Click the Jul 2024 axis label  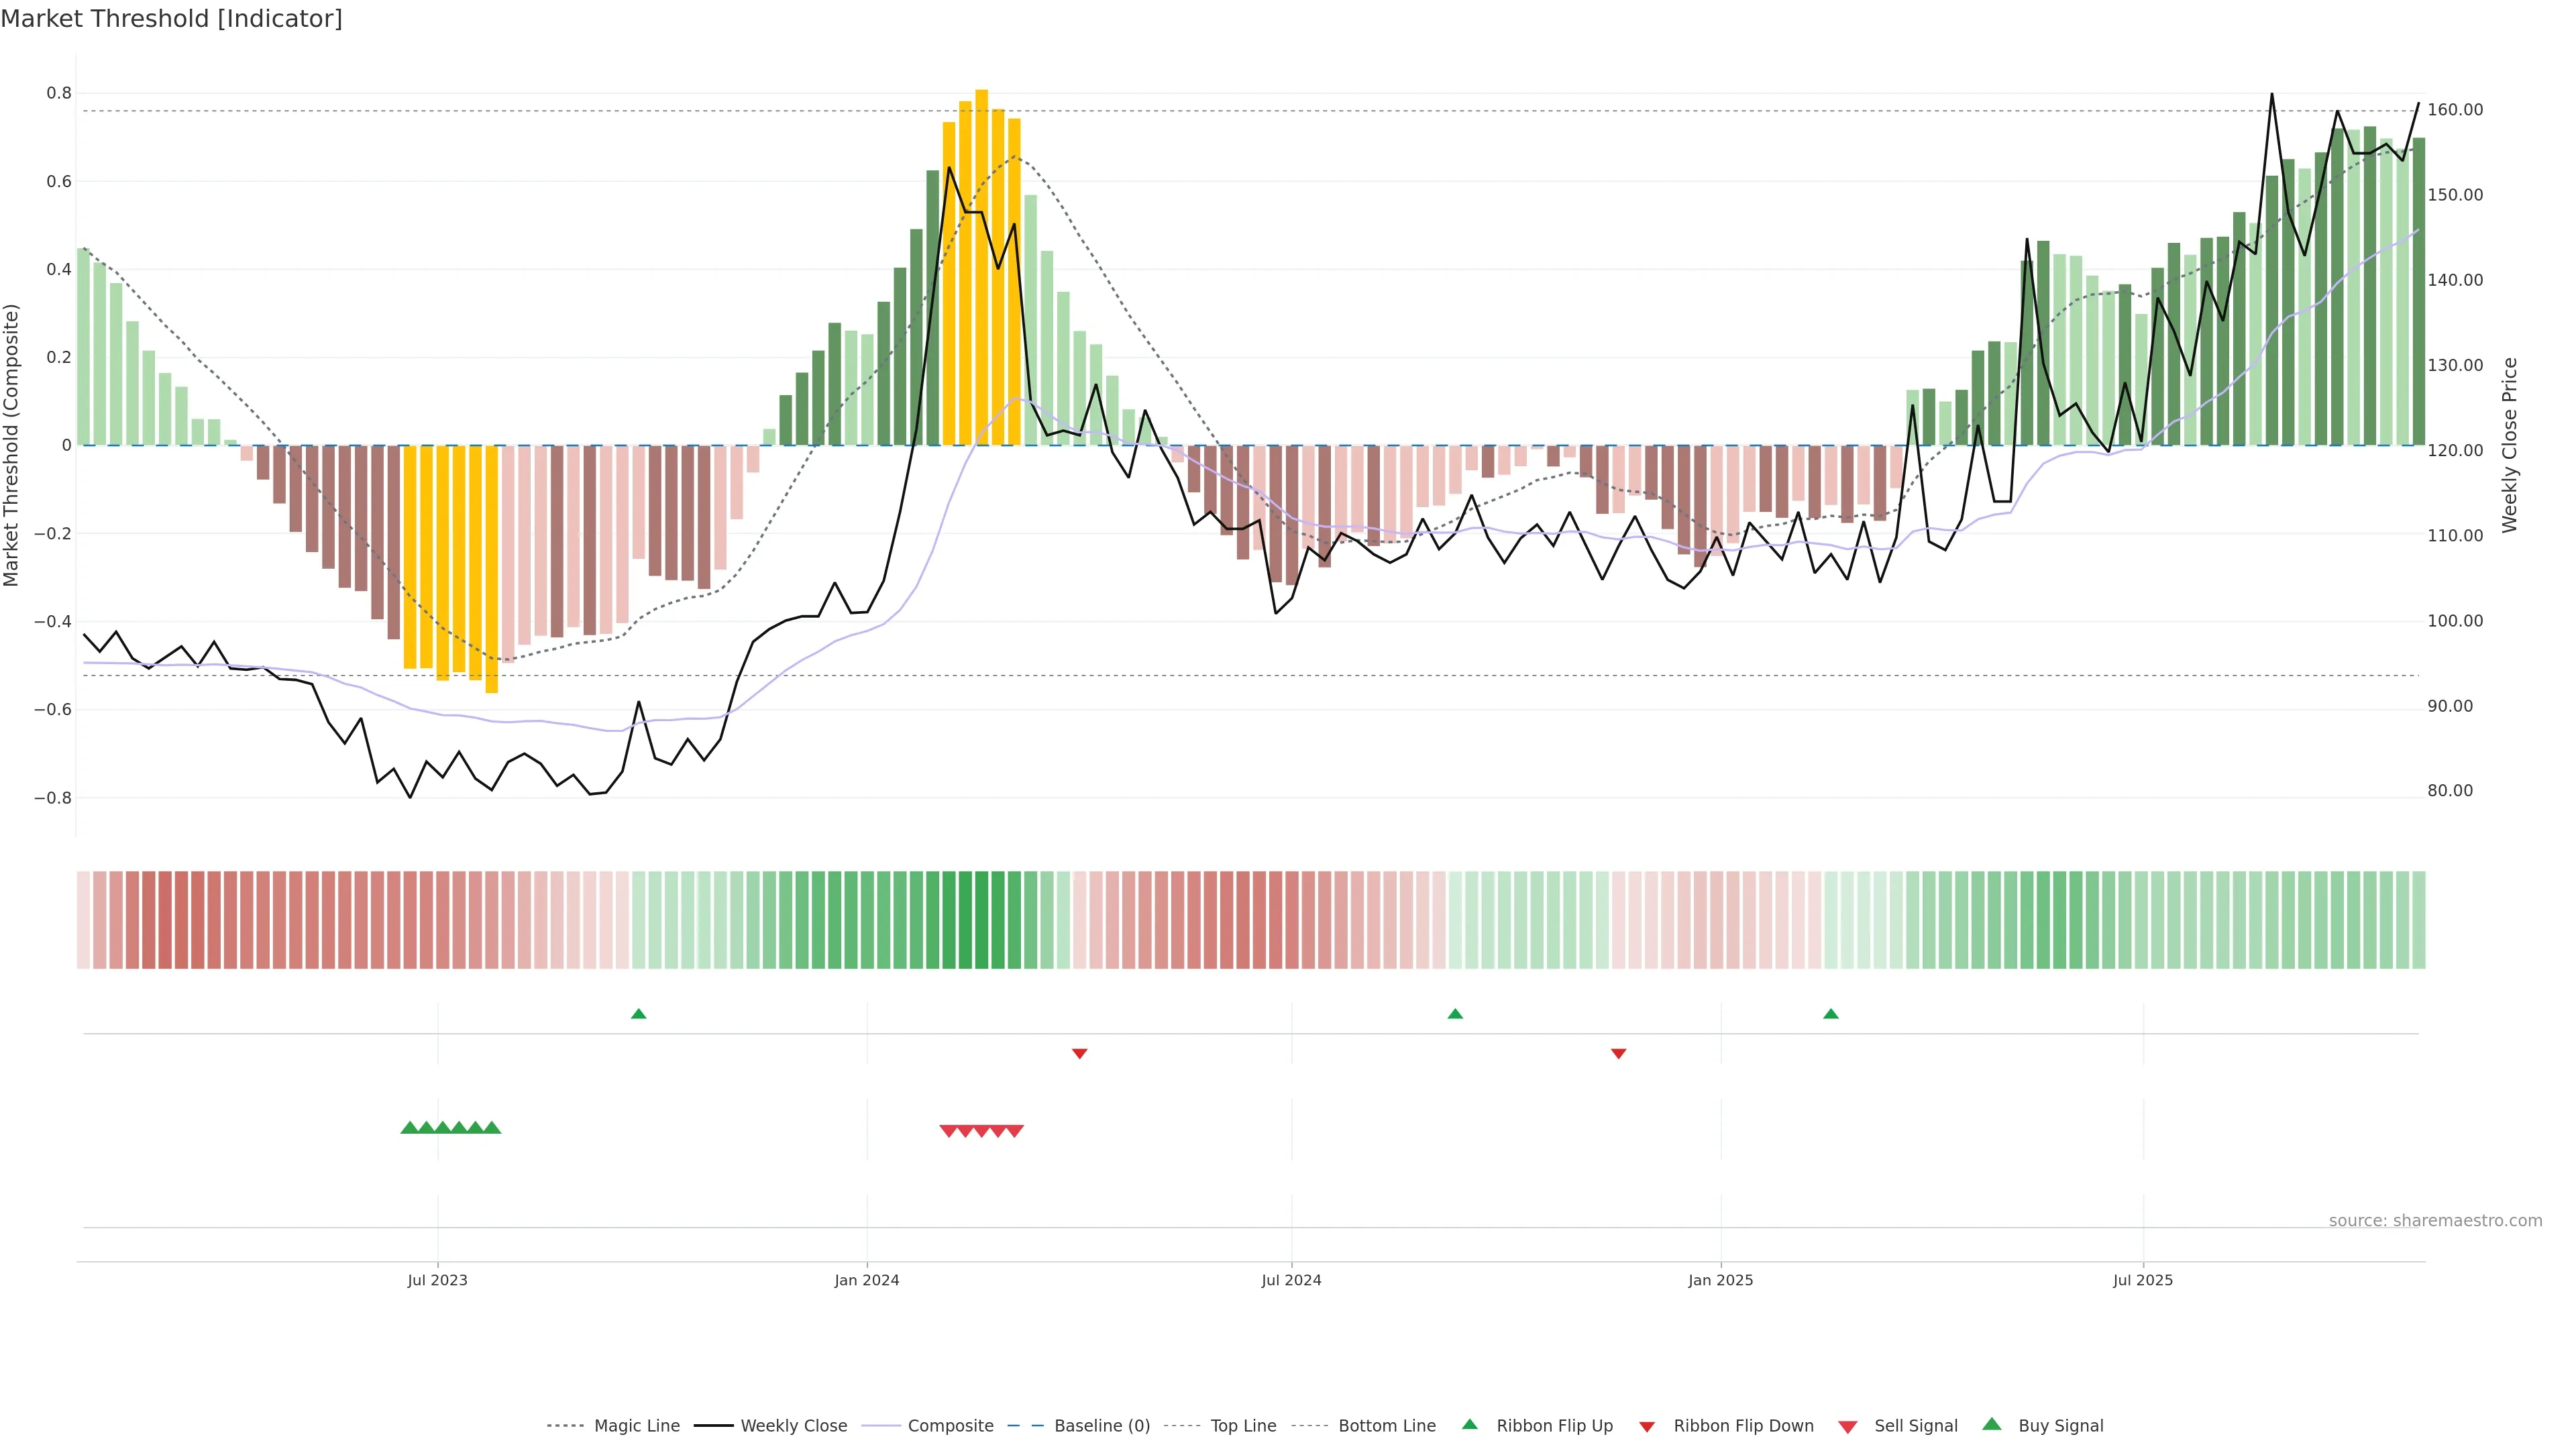[1291, 1280]
